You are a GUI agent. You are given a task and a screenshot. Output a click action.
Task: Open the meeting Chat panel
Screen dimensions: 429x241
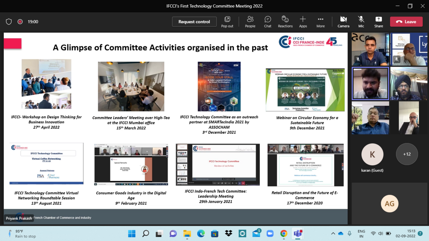tap(267, 21)
